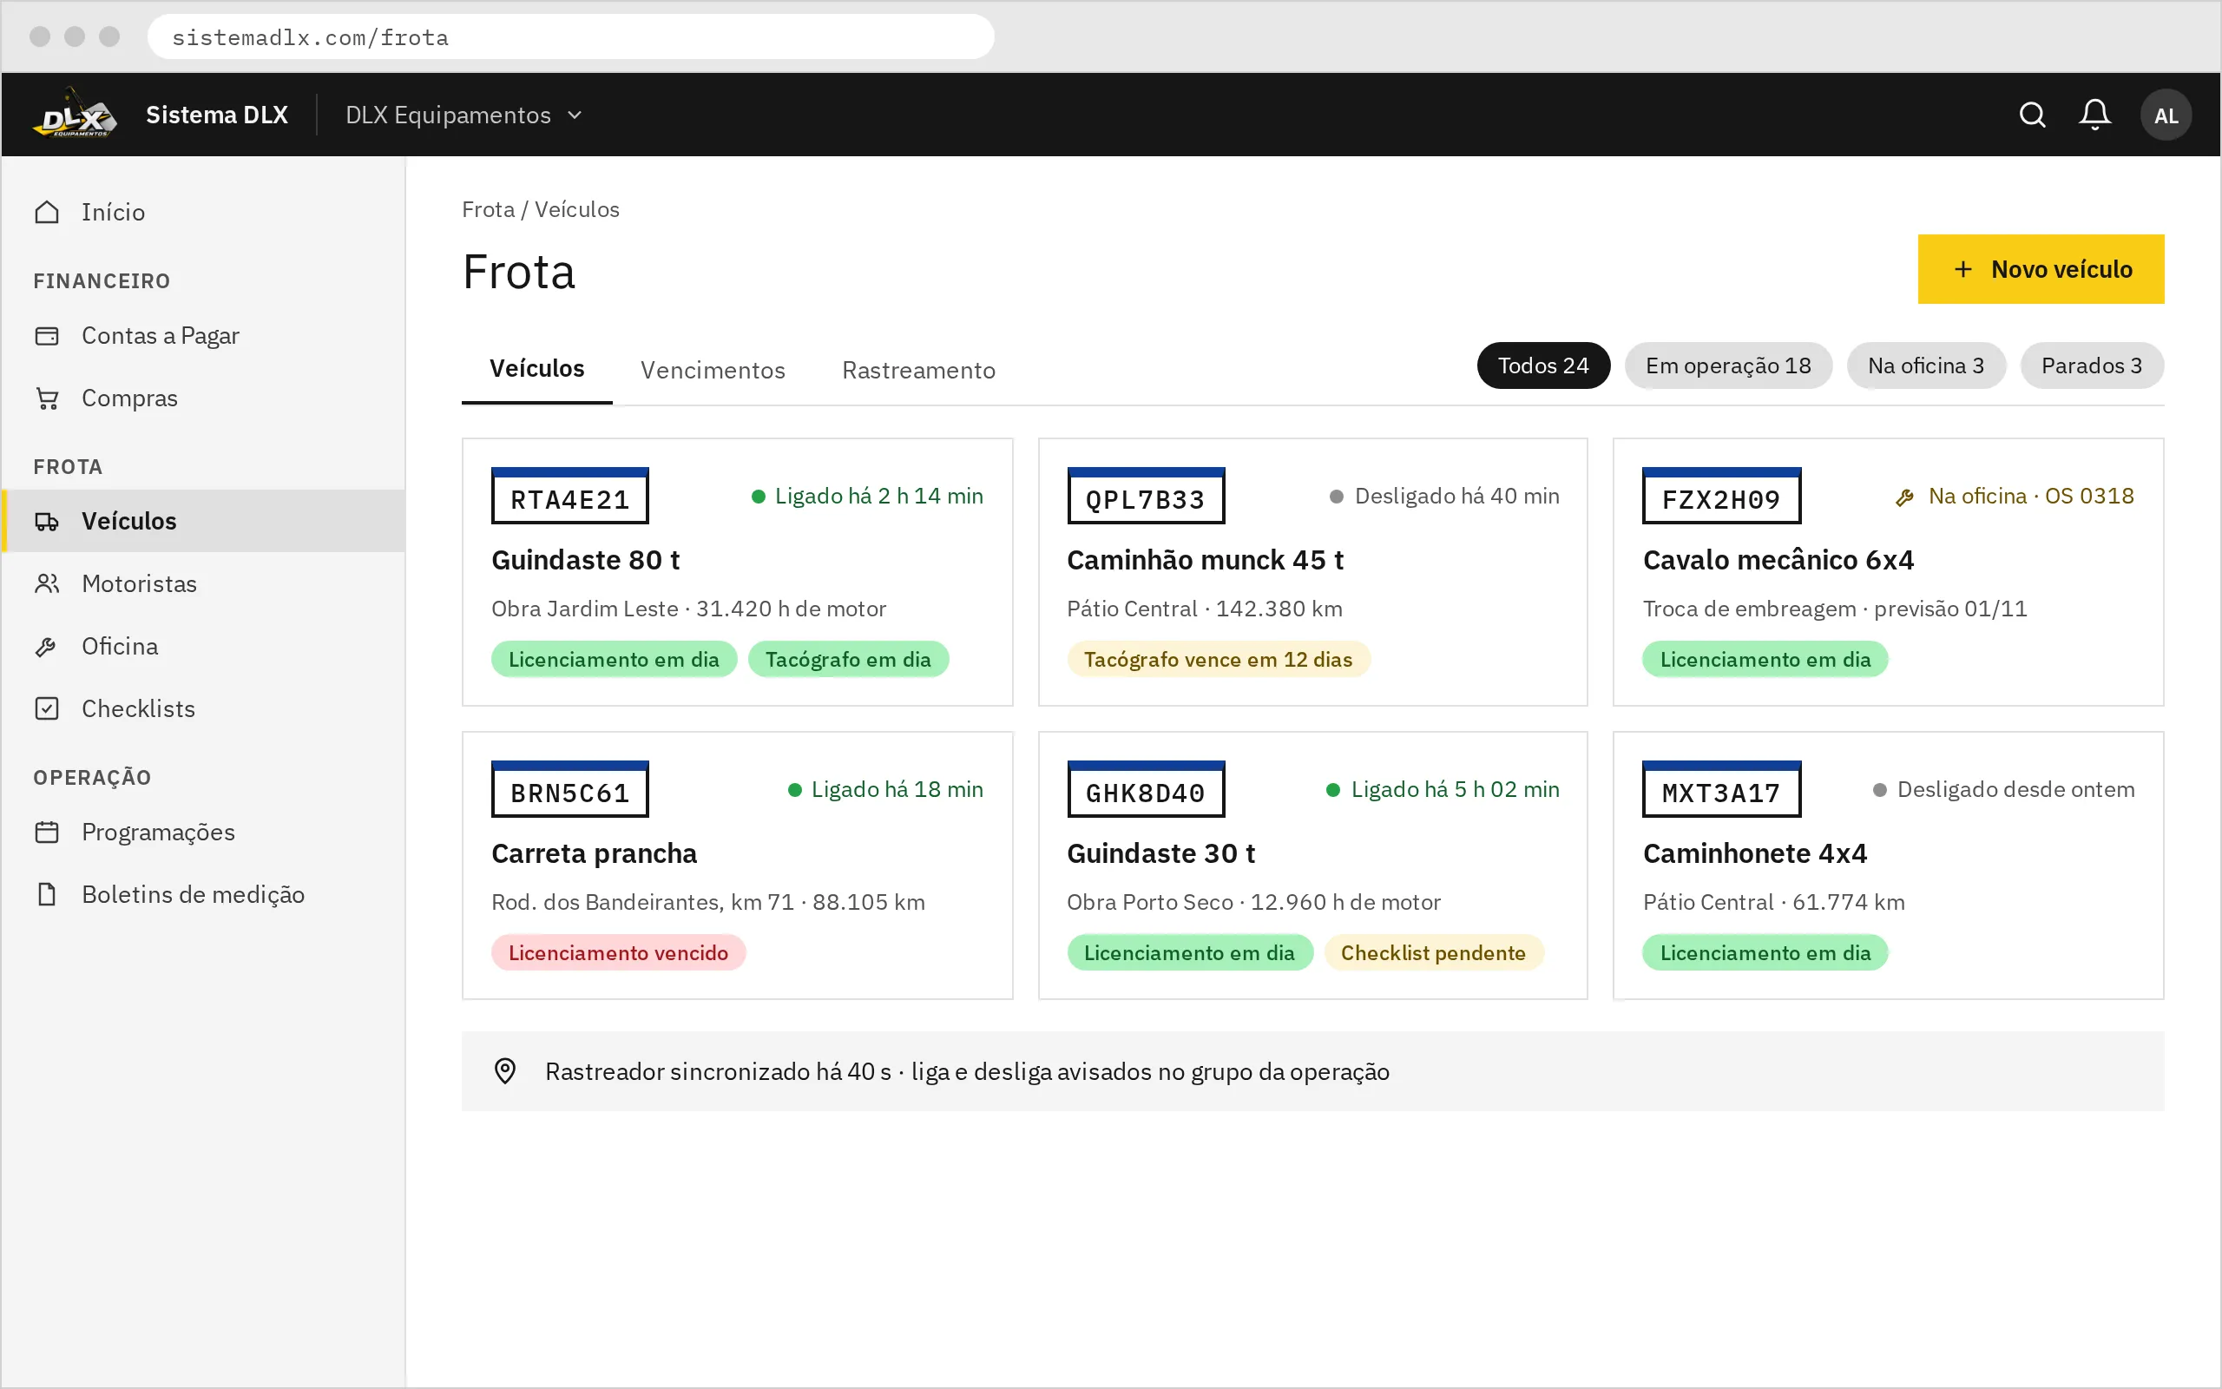Click the Motoristas people icon

click(x=47, y=583)
